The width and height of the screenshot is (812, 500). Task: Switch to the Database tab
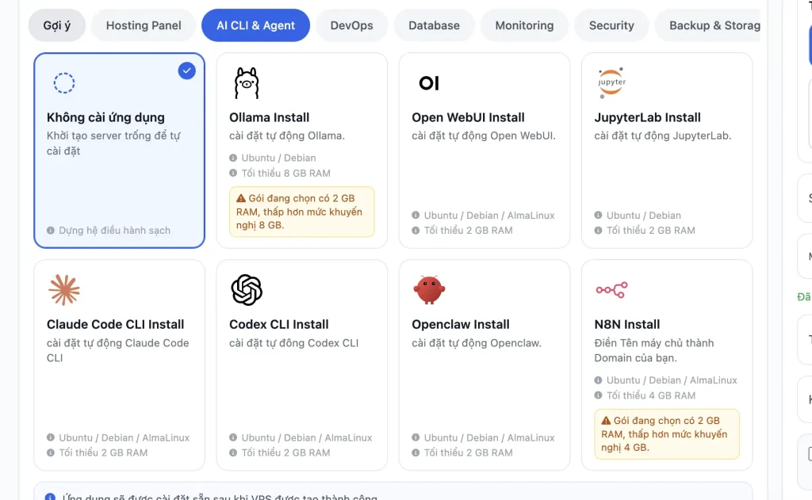point(434,25)
